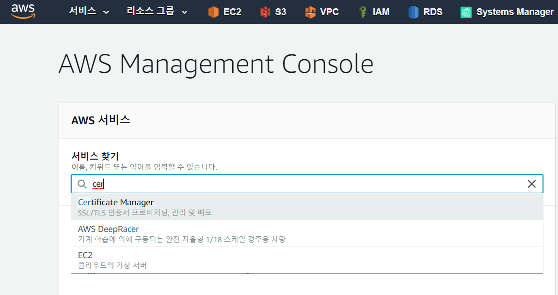Click the Systems Manager shortcut icon

click(466, 12)
